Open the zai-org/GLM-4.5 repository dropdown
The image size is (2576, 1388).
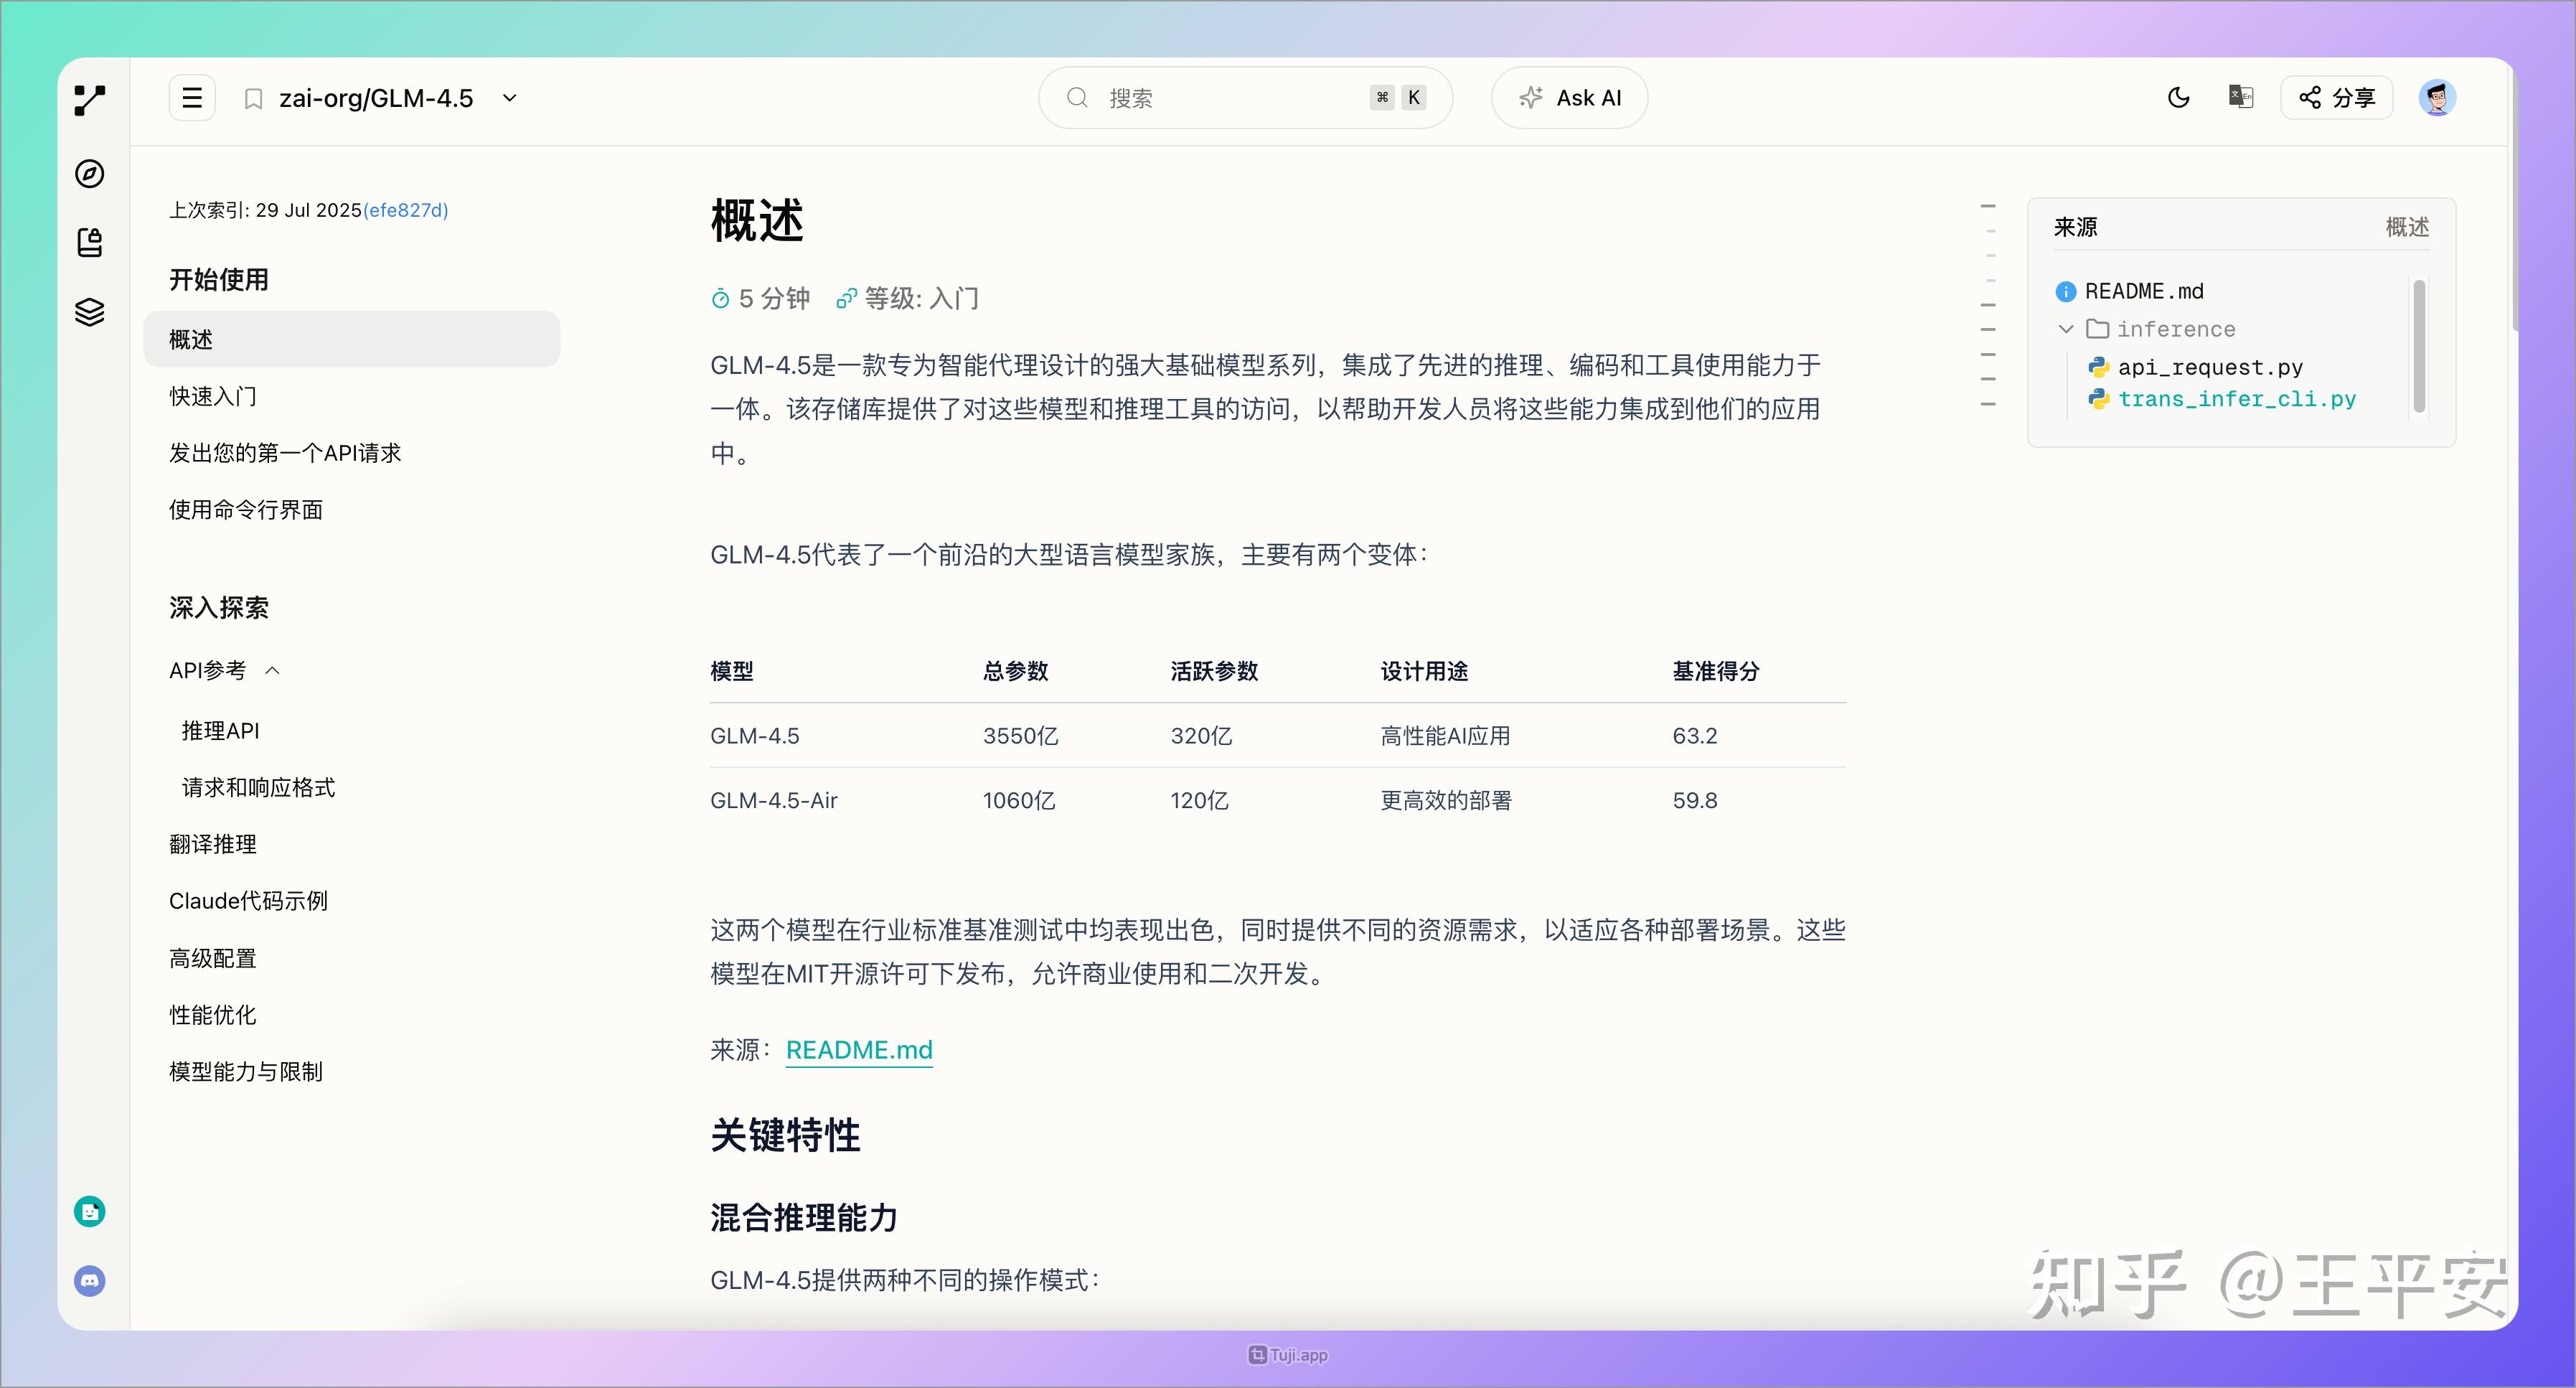(x=509, y=97)
